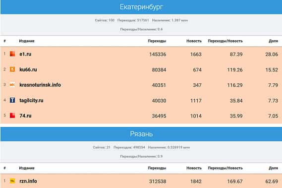Click the share 28.06 for e1.ru

point(272,54)
